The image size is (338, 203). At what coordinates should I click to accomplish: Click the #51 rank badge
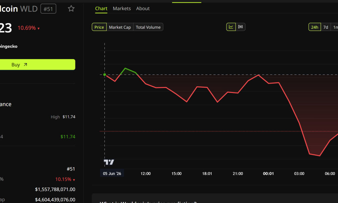click(48, 9)
